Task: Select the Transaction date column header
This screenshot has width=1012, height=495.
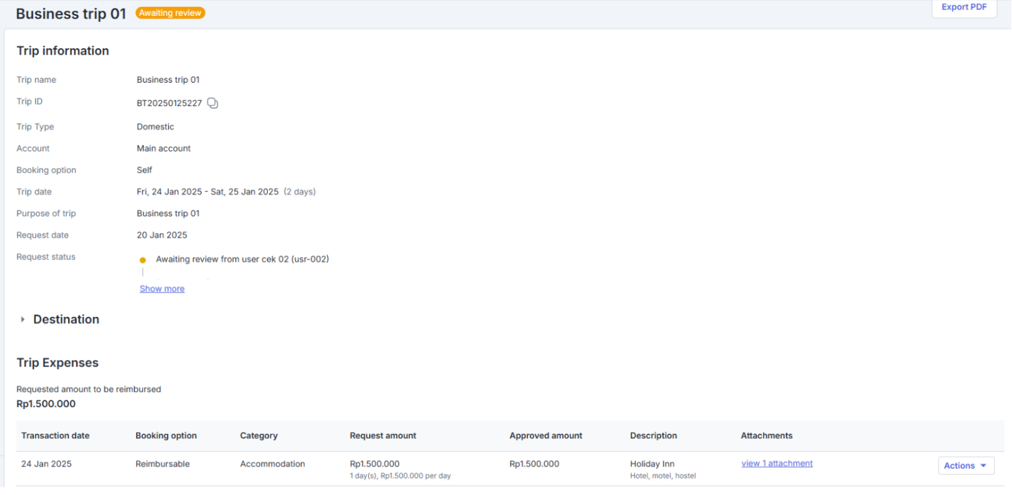Action: [56, 436]
